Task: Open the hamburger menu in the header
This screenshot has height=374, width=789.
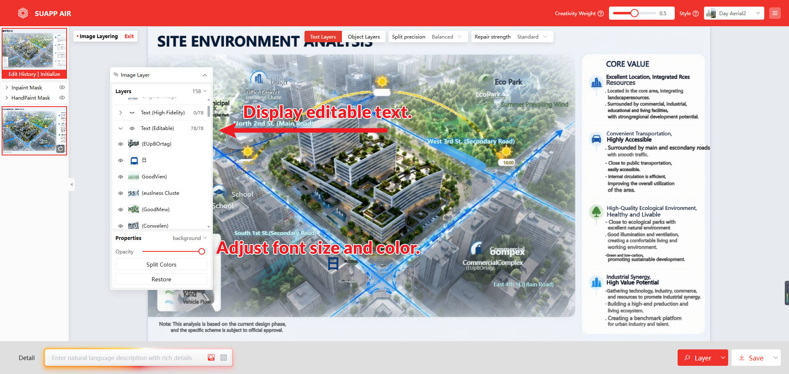Action: 775,13
